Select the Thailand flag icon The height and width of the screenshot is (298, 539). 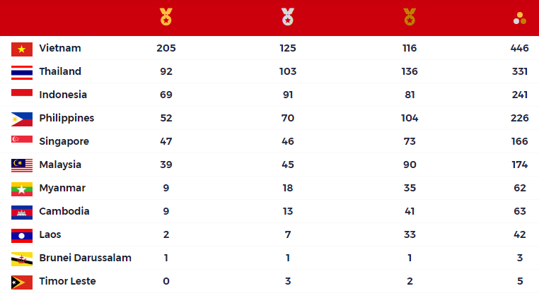point(22,73)
